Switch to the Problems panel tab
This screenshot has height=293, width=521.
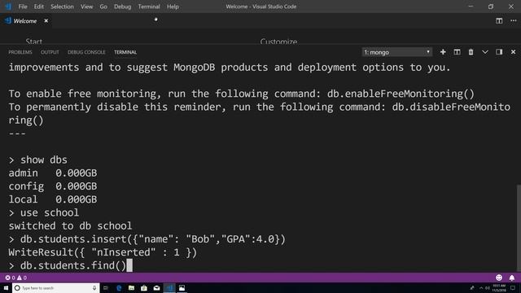(x=20, y=52)
